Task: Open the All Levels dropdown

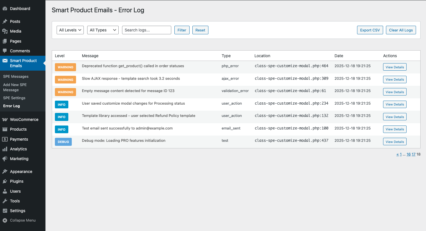Action: point(70,30)
